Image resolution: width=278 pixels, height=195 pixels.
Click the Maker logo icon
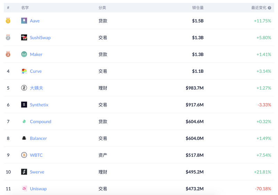click(x=24, y=54)
